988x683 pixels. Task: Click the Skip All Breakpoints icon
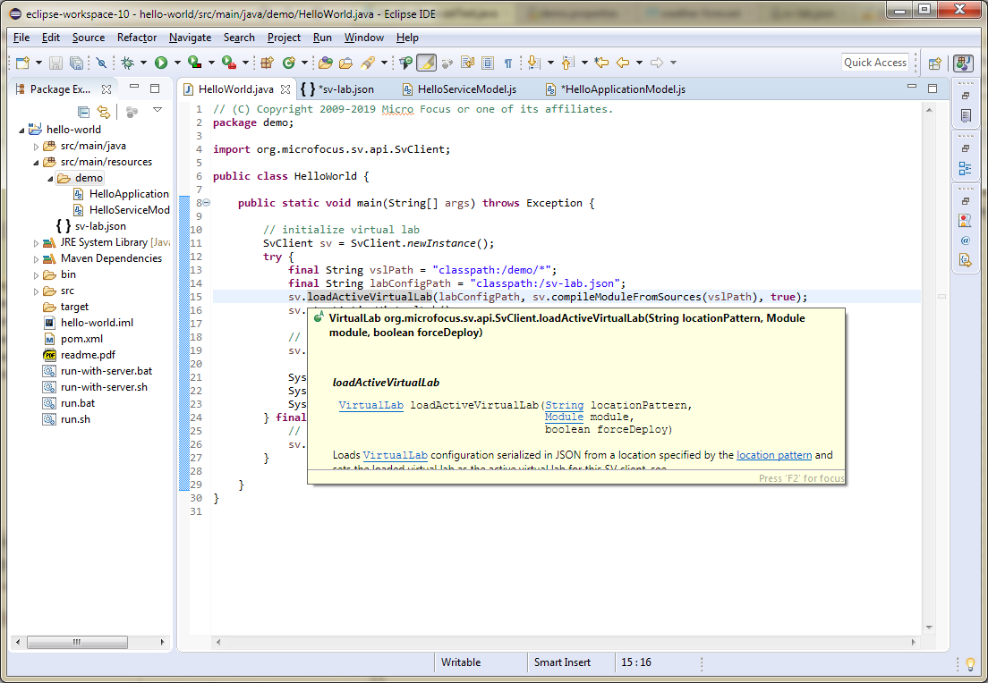101,63
